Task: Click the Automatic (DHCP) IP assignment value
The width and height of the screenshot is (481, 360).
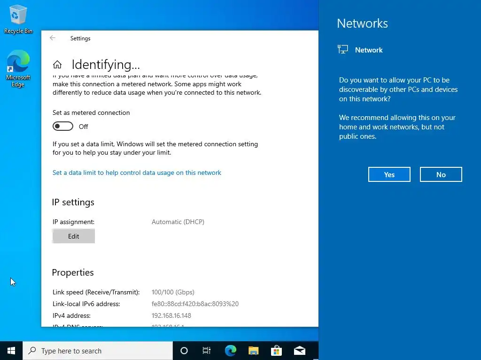Action: [178, 222]
